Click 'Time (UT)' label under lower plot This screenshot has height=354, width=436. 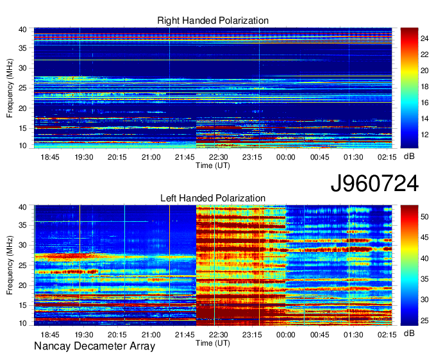(x=213, y=343)
